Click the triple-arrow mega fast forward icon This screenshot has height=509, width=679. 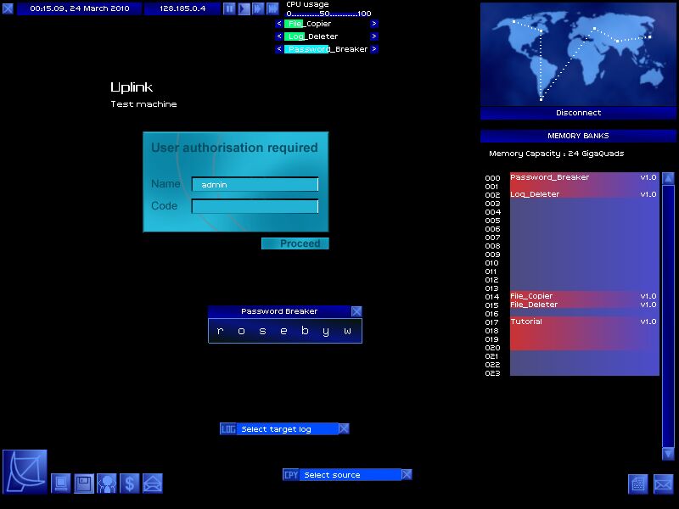click(x=272, y=8)
